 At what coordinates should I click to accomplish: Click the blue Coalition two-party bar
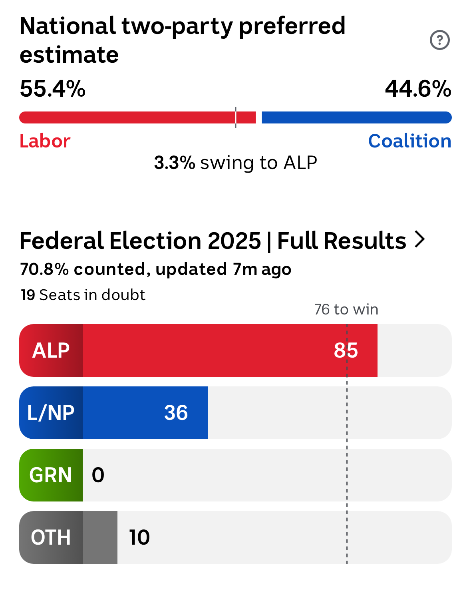(x=357, y=117)
